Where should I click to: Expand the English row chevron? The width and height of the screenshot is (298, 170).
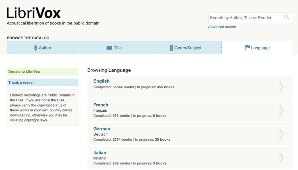(281, 87)
